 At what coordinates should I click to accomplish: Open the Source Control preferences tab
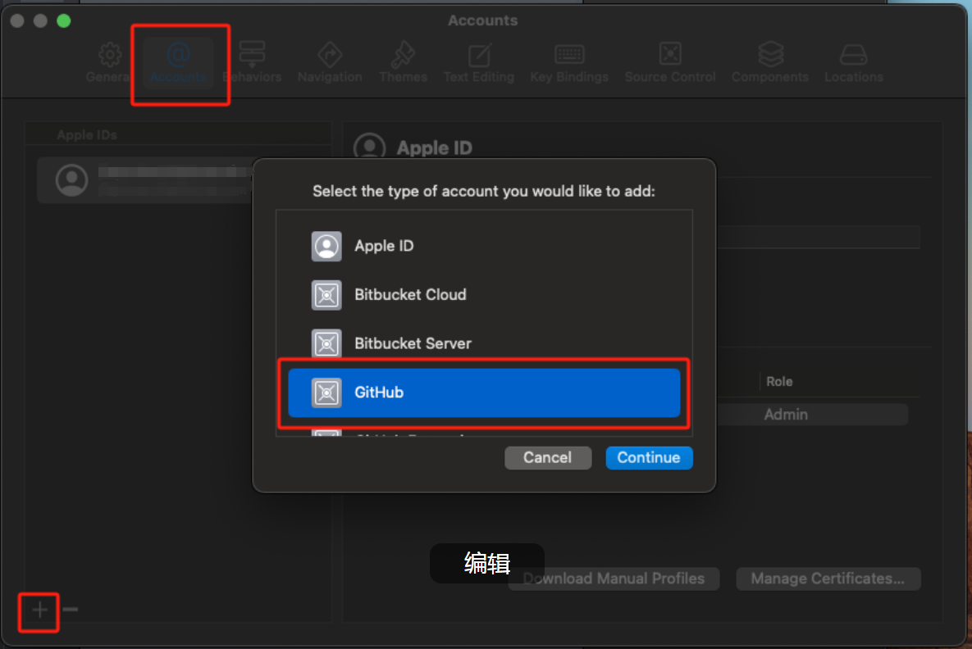[x=670, y=62]
